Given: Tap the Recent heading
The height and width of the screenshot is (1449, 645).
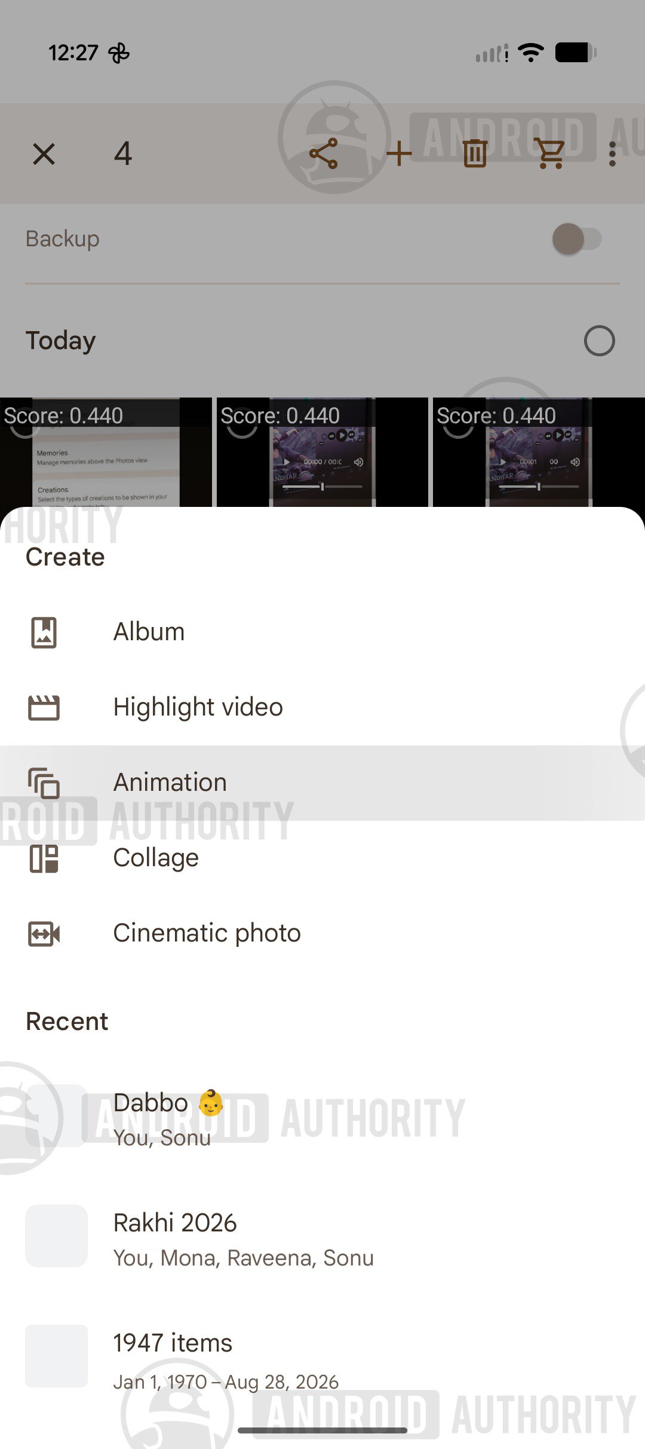Looking at the screenshot, I should (67, 1022).
